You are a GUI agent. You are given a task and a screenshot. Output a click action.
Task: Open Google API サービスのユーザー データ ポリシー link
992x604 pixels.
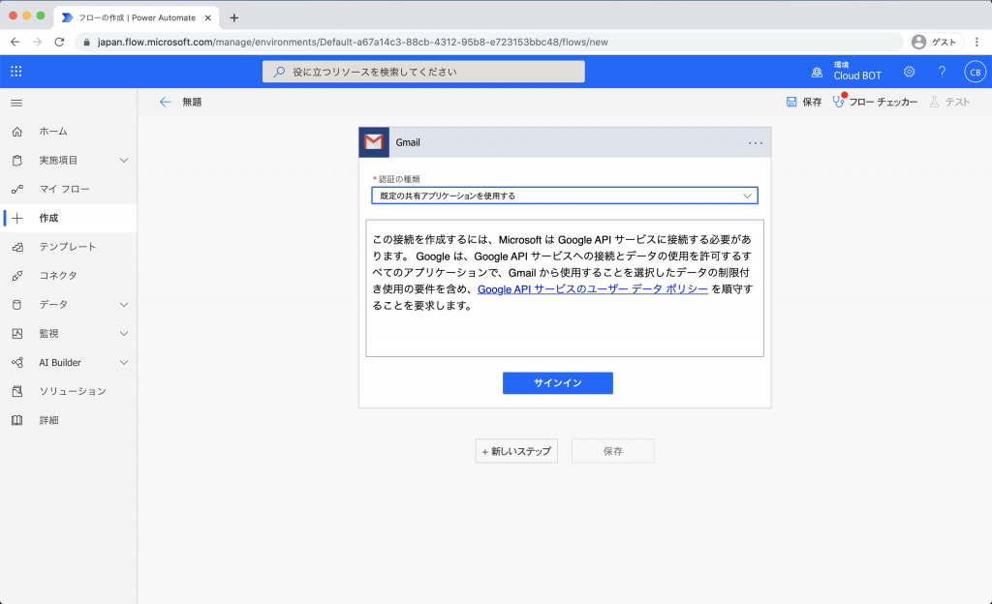(x=592, y=288)
